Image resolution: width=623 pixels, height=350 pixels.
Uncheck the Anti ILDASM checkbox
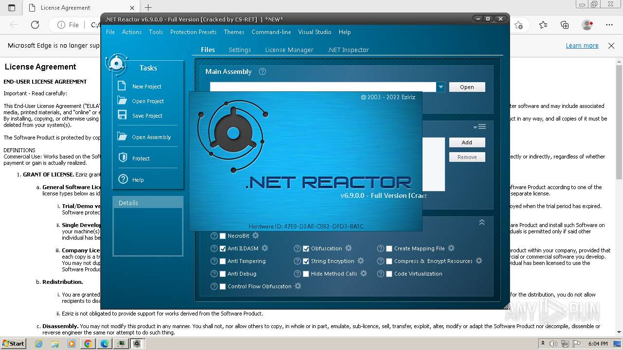(x=223, y=248)
